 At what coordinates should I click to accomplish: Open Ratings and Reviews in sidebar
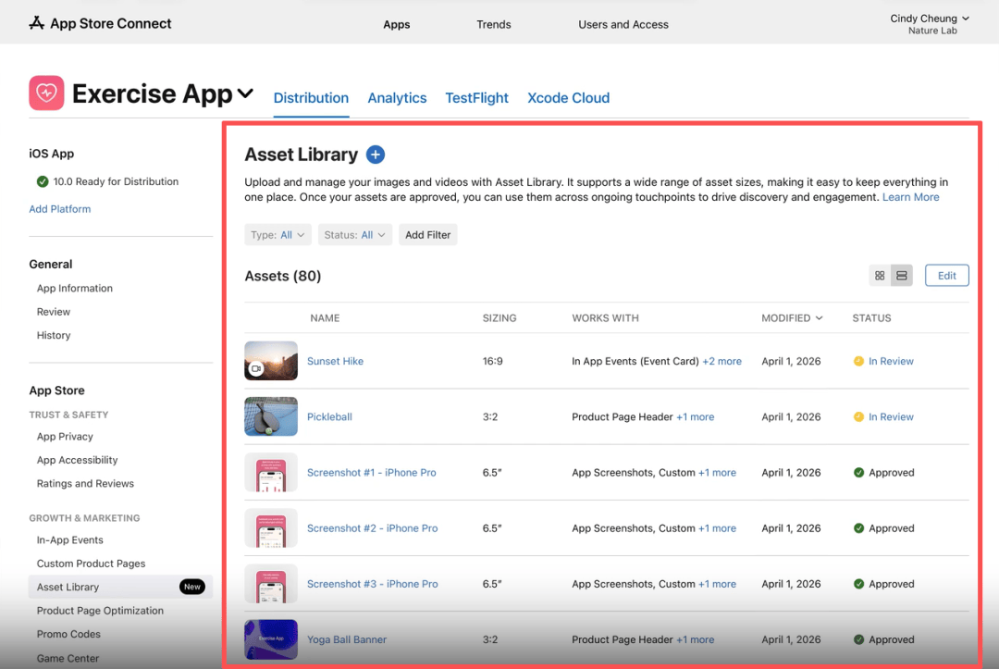click(x=85, y=484)
